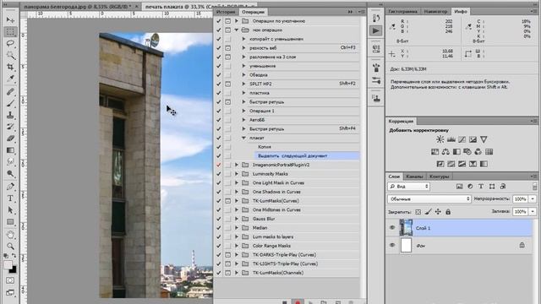Screen dimensions: 541x304
Task: Select the Rectangle shape tool
Action: [10, 221]
